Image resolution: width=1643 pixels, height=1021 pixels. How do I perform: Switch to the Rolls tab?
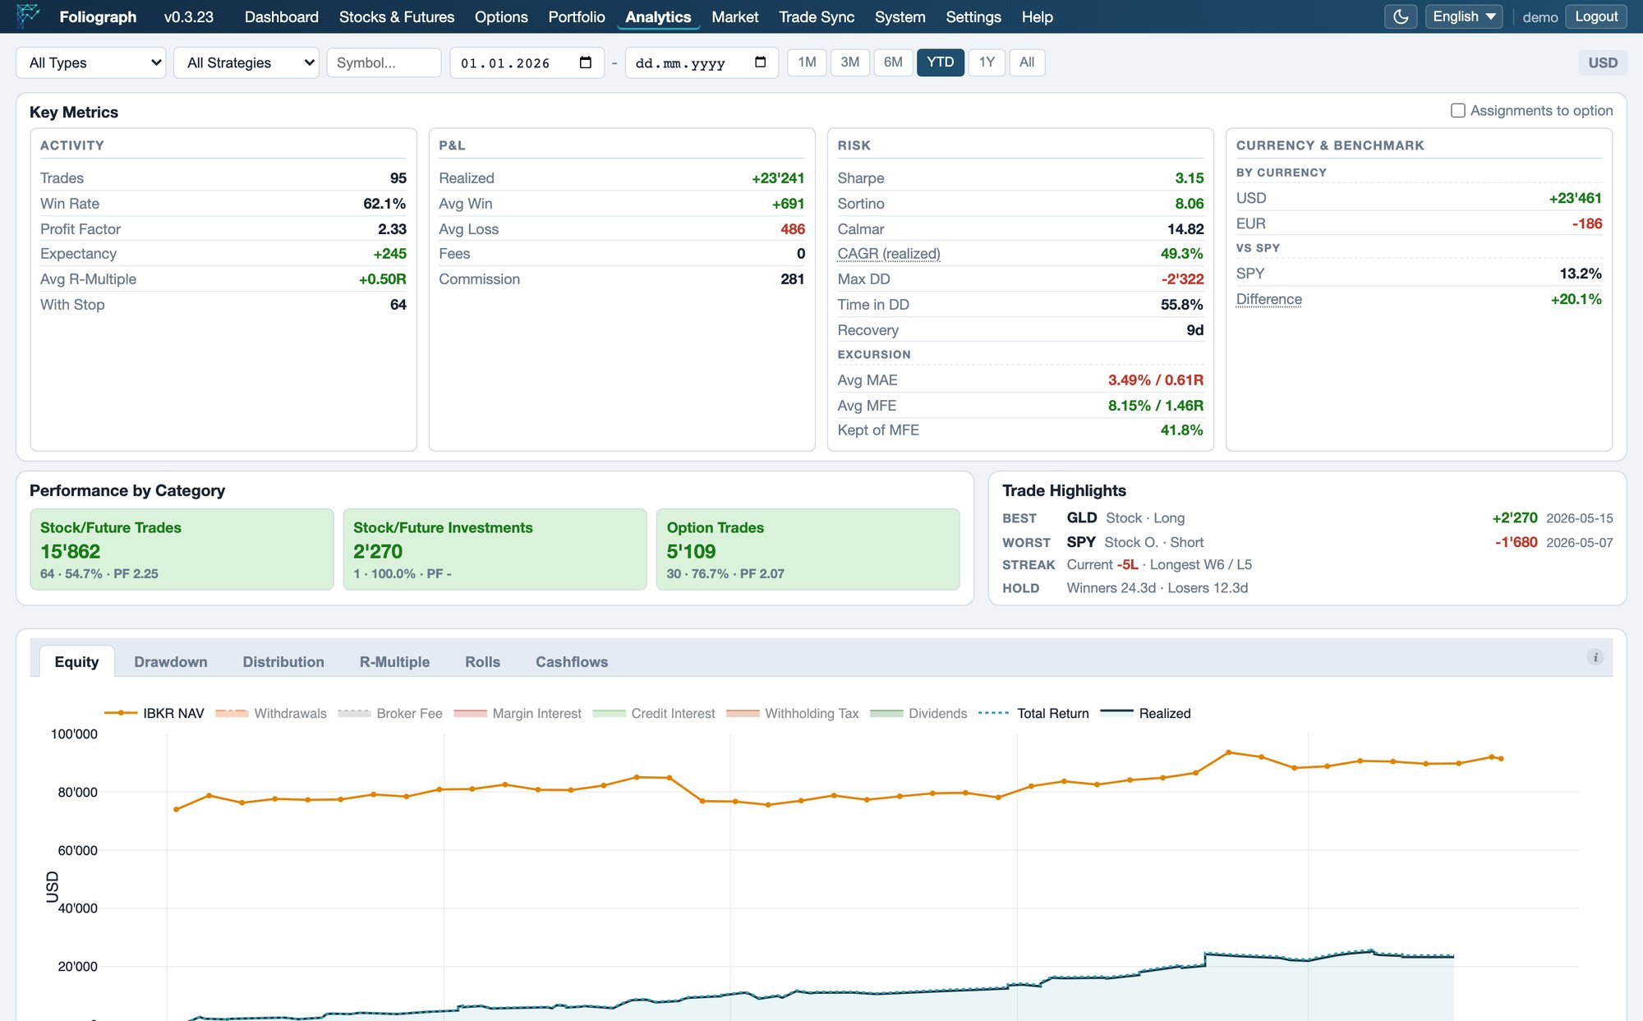pyautogui.click(x=482, y=661)
